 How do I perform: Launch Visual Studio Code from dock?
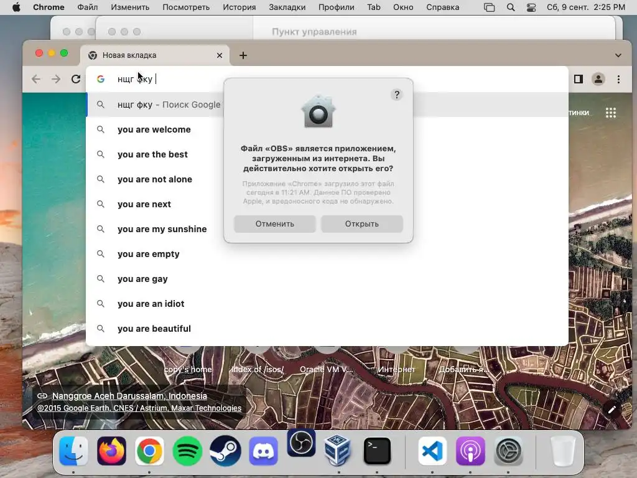(x=432, y=451)
